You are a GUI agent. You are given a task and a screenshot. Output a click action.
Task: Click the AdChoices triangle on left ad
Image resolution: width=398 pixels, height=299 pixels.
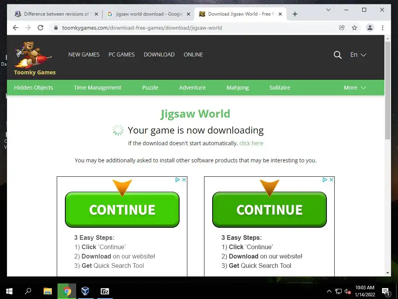[x=178, y=179]
